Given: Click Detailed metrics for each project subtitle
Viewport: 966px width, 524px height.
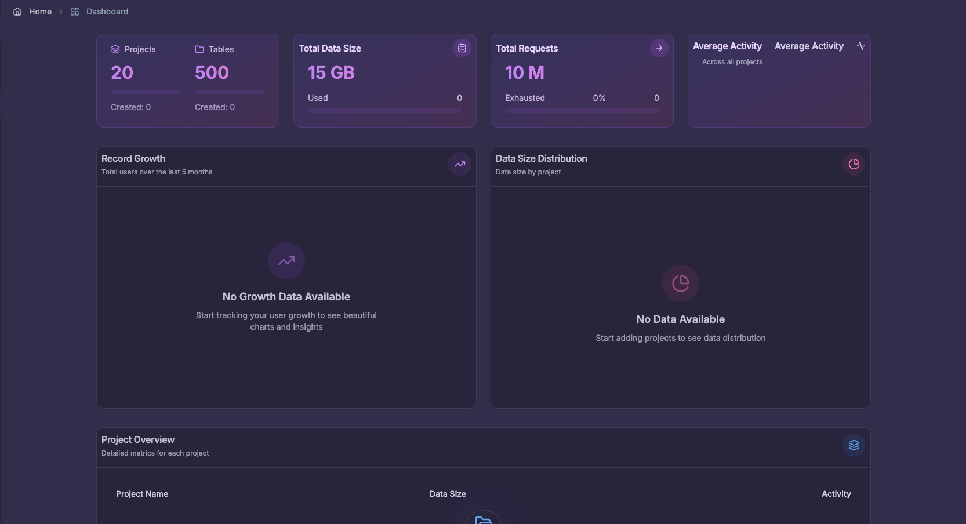Looking at the screenshot, I should point(155,453).
